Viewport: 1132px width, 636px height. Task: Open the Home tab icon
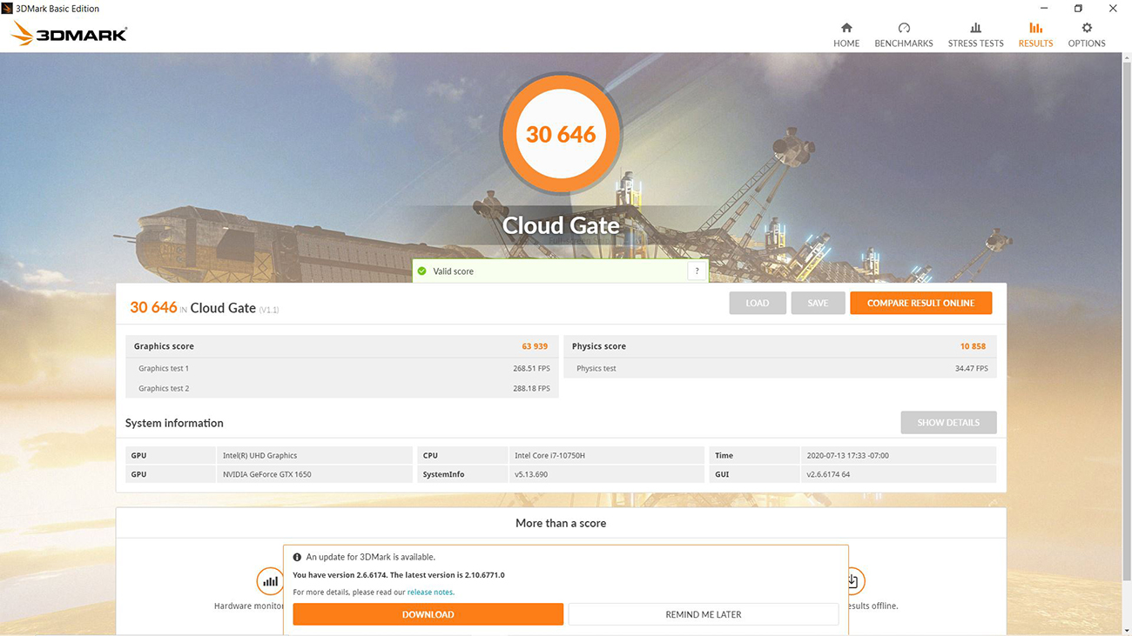[x=846, y=28]
